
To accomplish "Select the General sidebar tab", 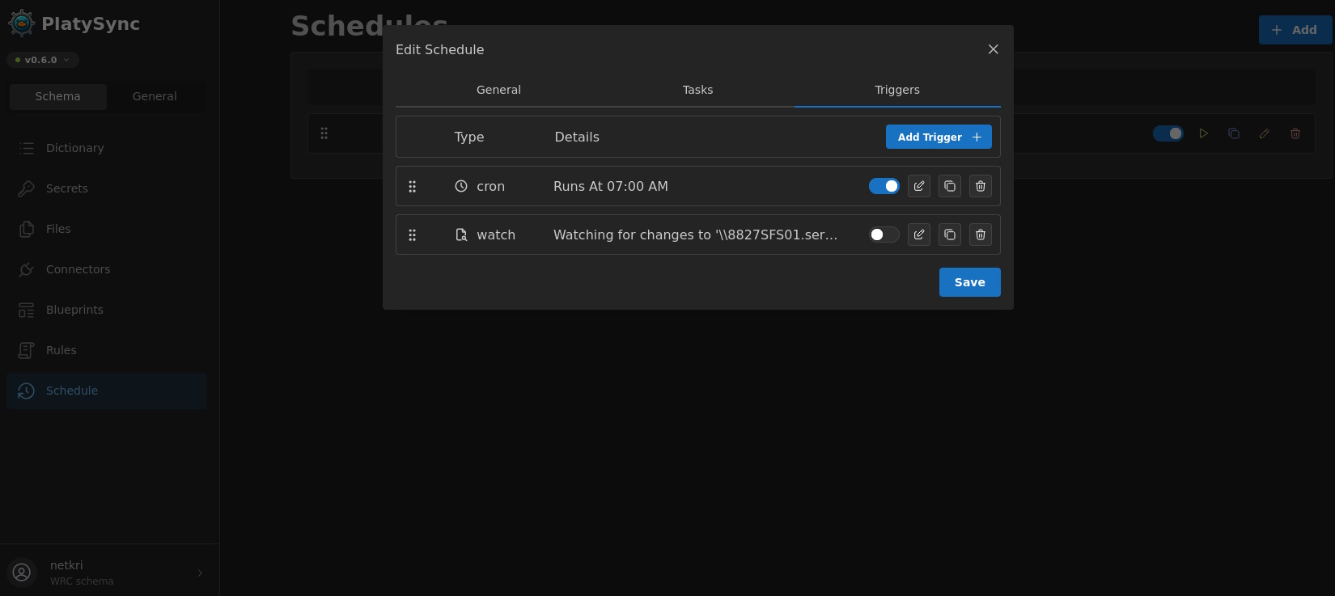I will point(155,96).
